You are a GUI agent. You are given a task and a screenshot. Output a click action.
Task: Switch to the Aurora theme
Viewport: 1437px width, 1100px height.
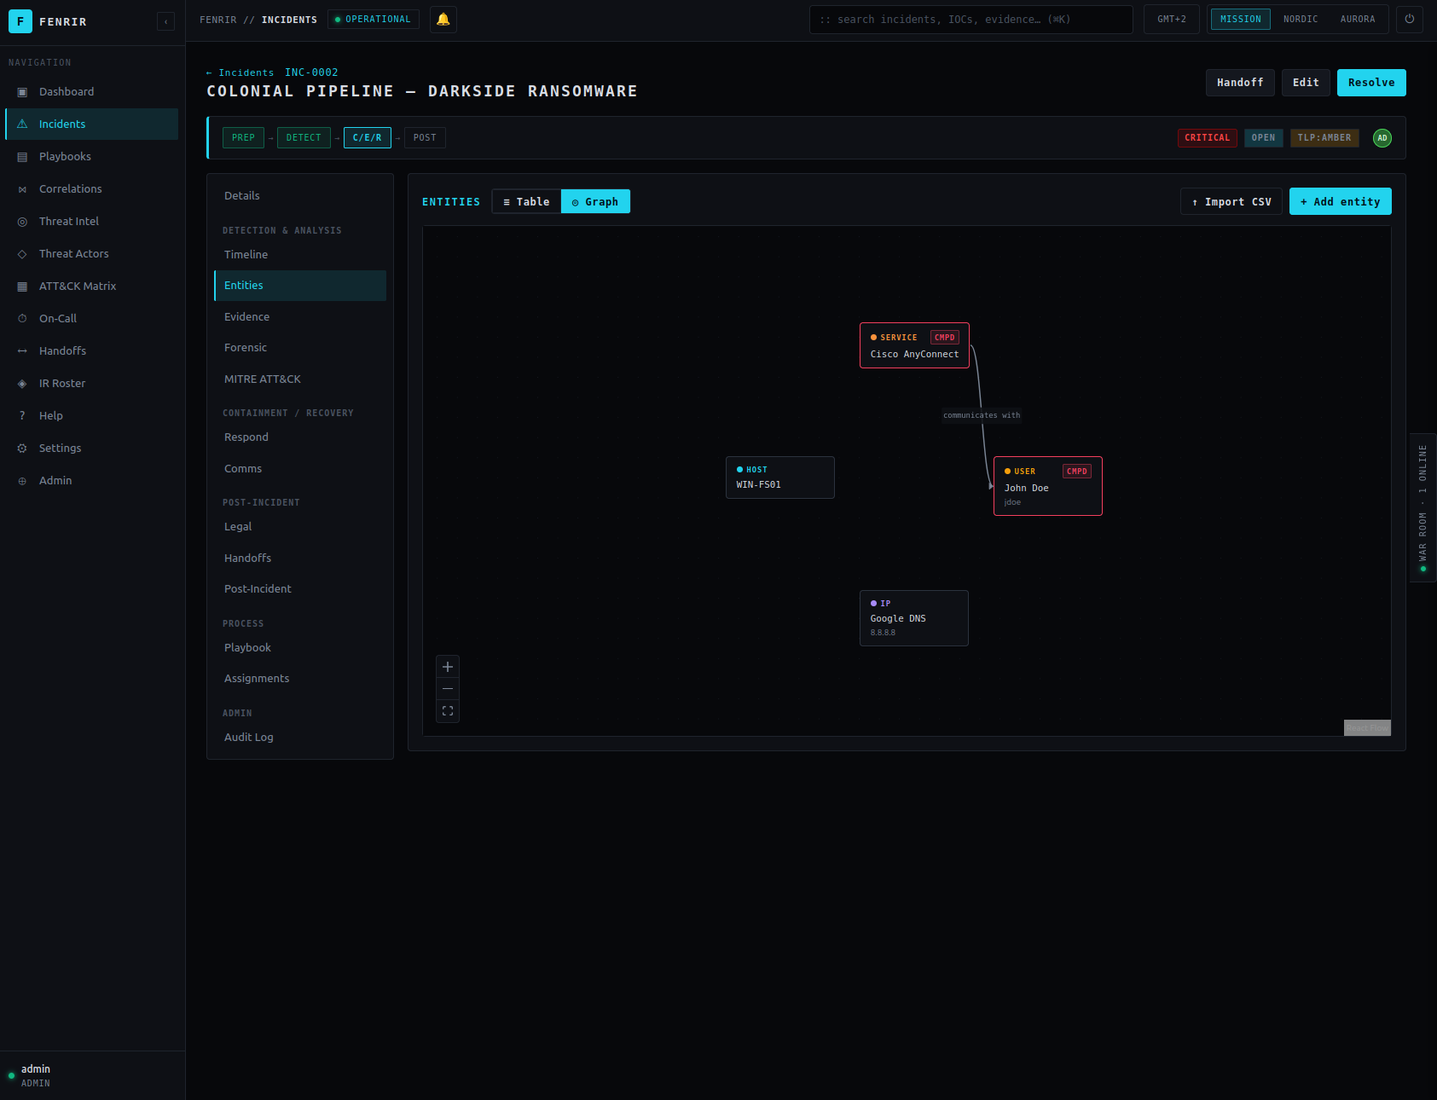pos(1358,19)
